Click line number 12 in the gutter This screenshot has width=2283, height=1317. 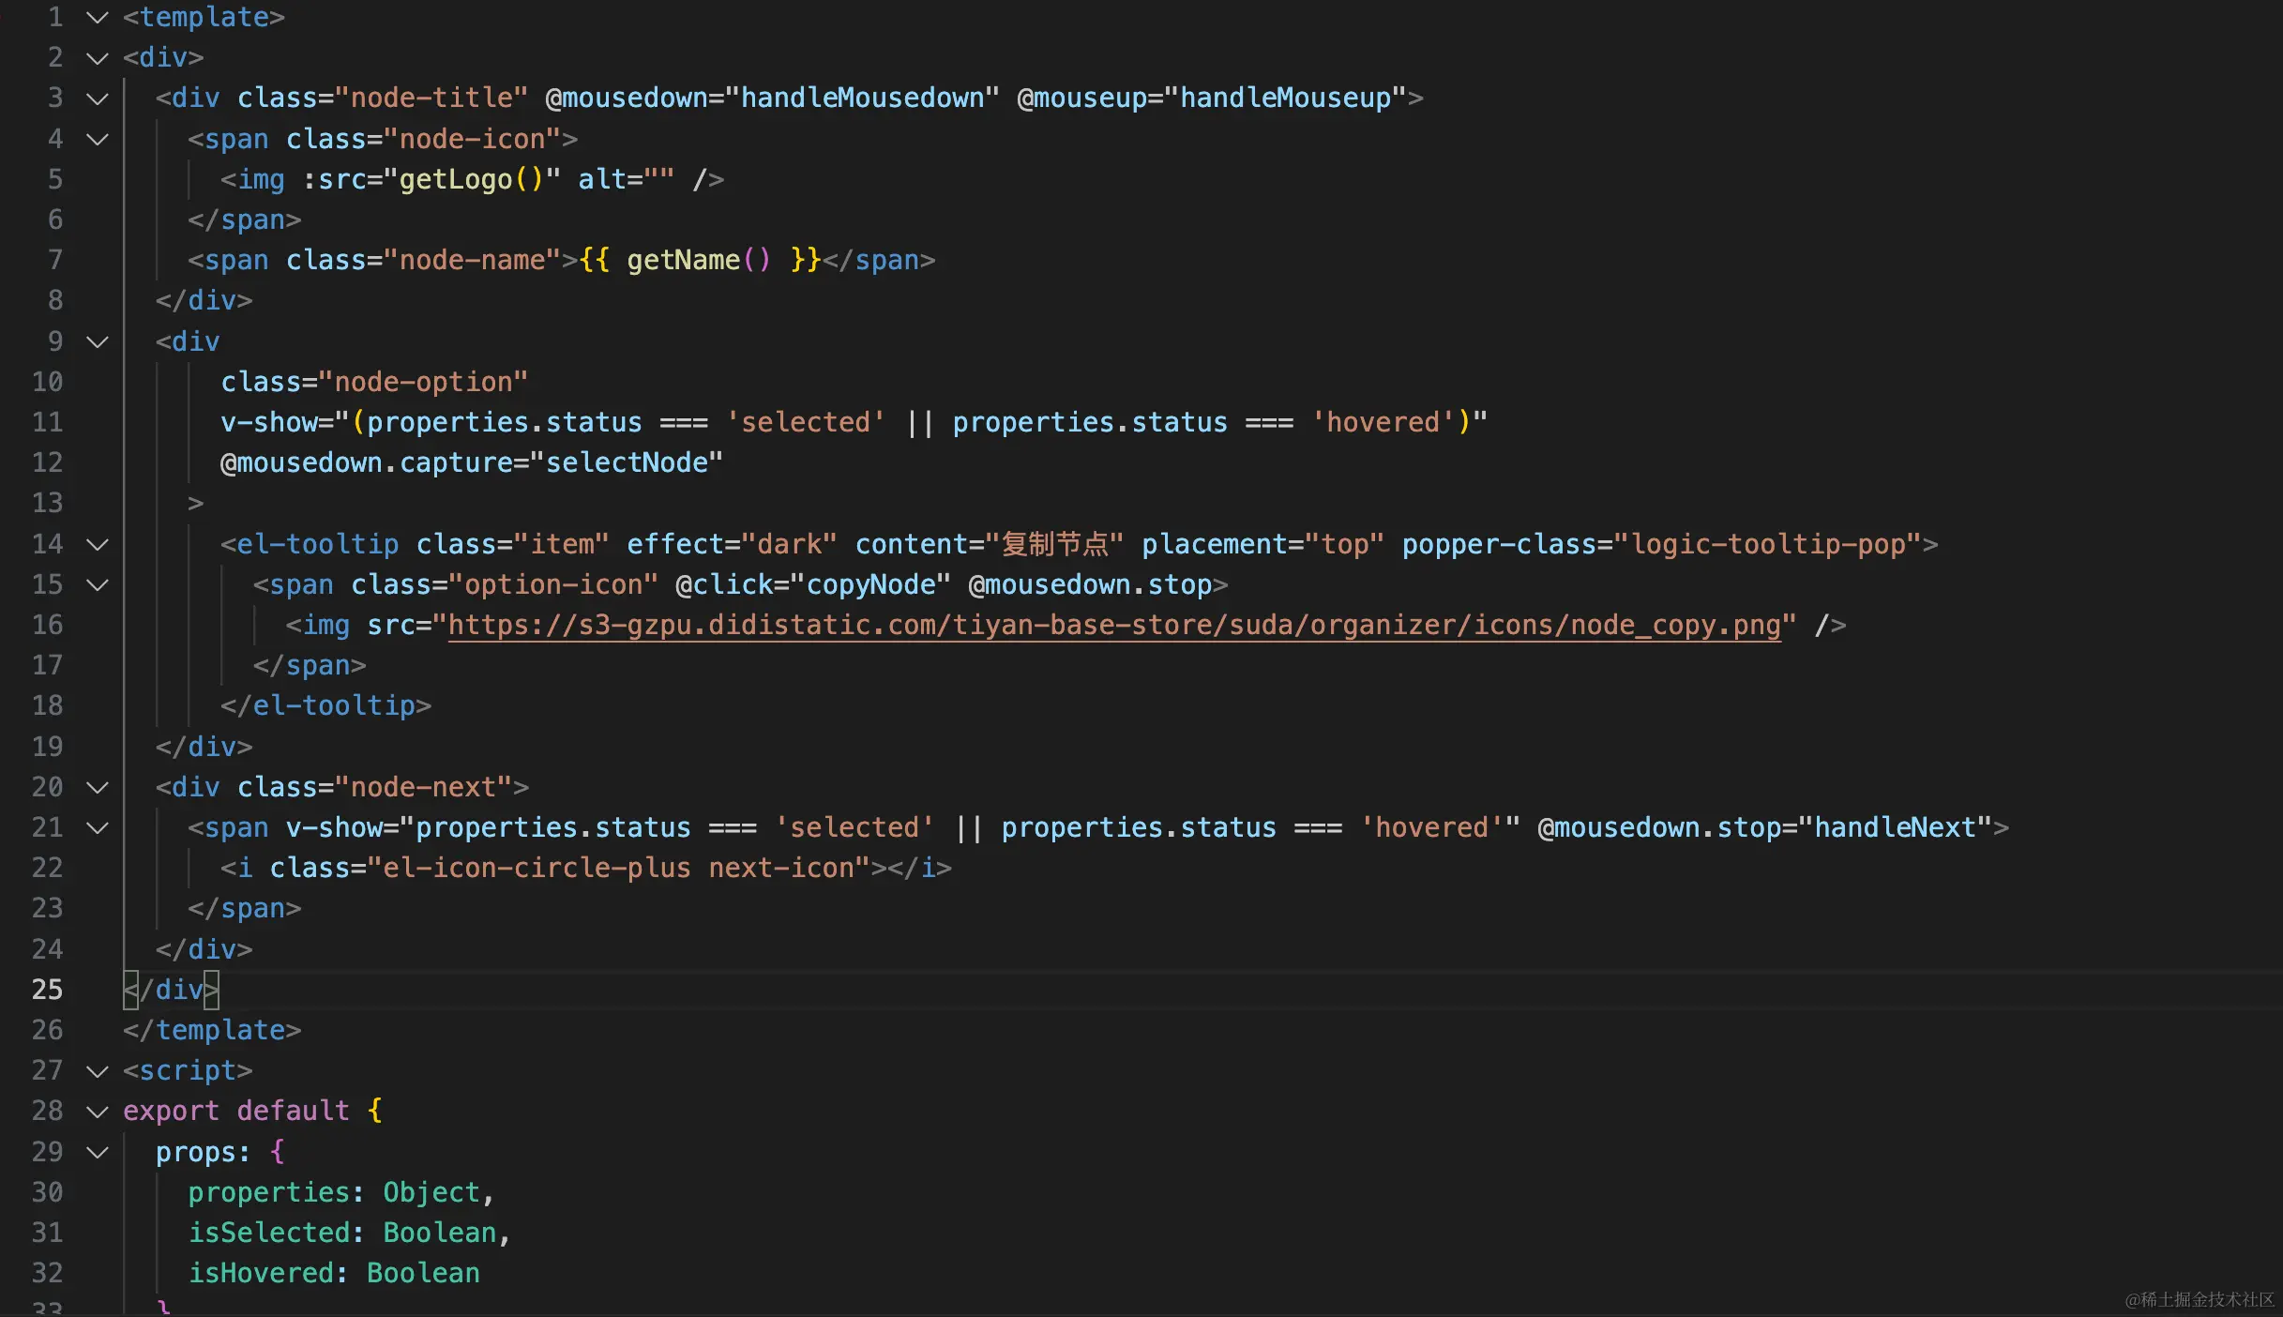pos(47,462)
